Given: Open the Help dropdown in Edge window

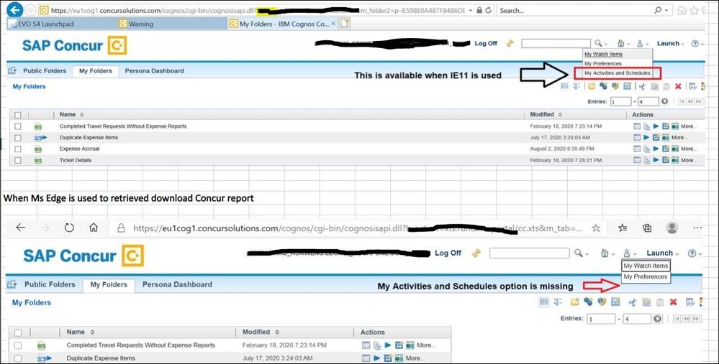Looking at the screenshot, I should [695, 253].
